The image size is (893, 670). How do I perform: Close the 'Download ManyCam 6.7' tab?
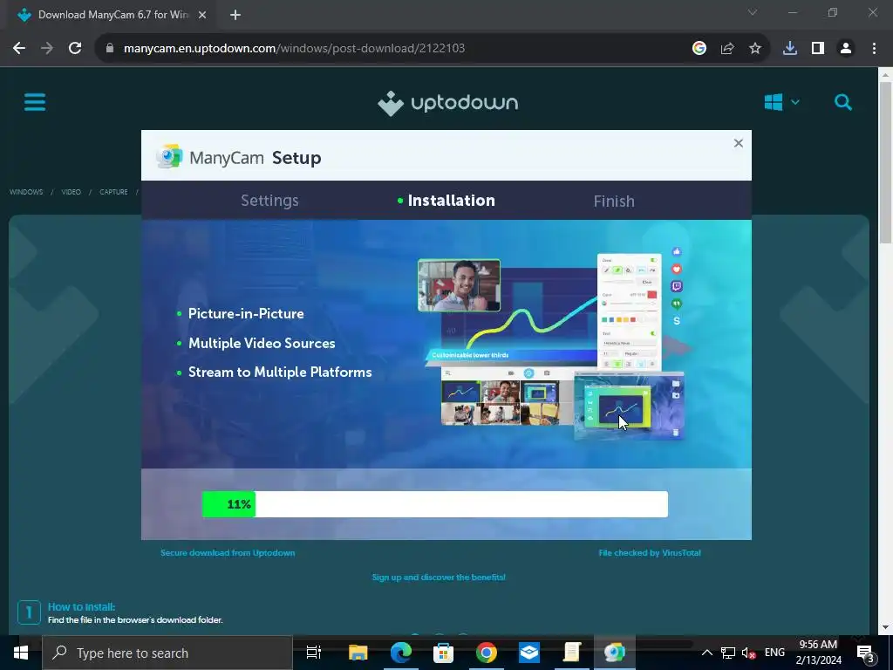(x=202, y=15)
